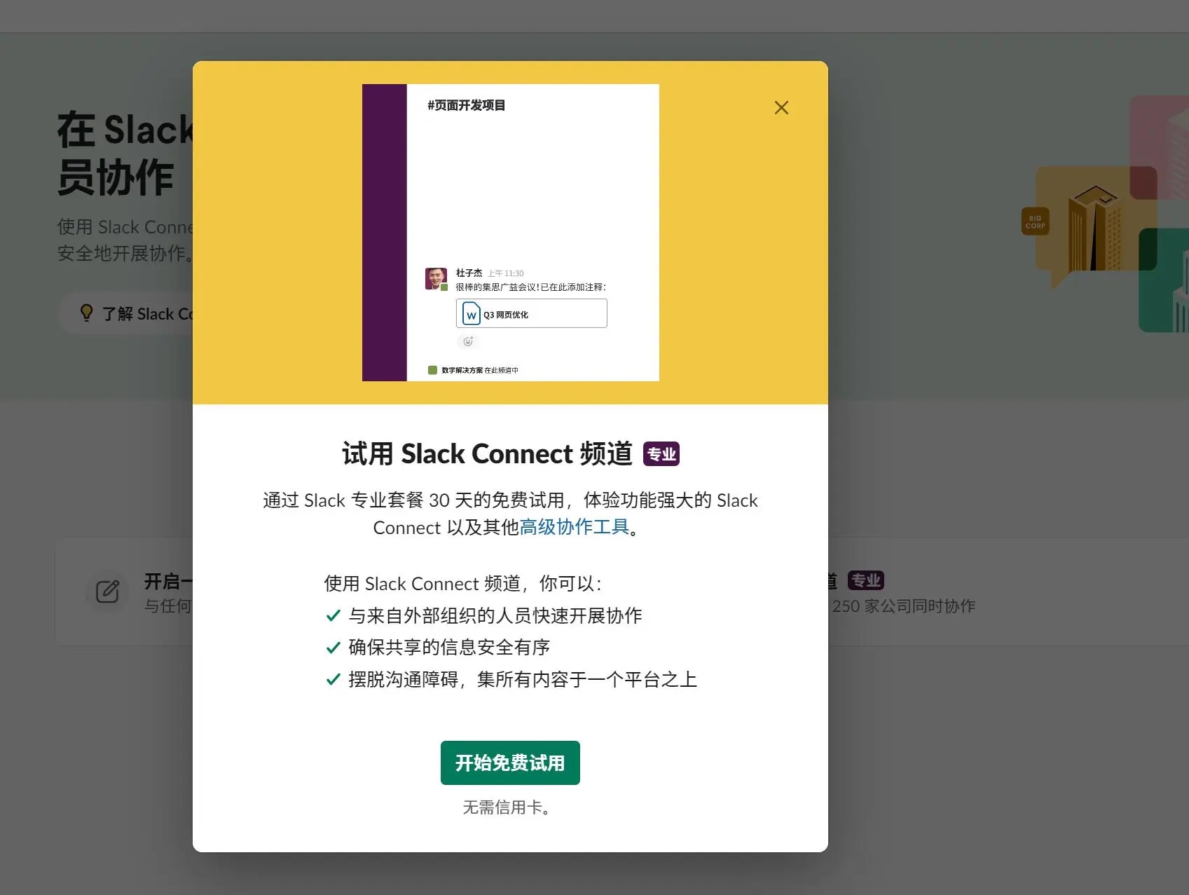Click the add-reaction emoji icon under the message
Image resolution: width=1189 pixels, height=895 pixels.
pos(468,341)
